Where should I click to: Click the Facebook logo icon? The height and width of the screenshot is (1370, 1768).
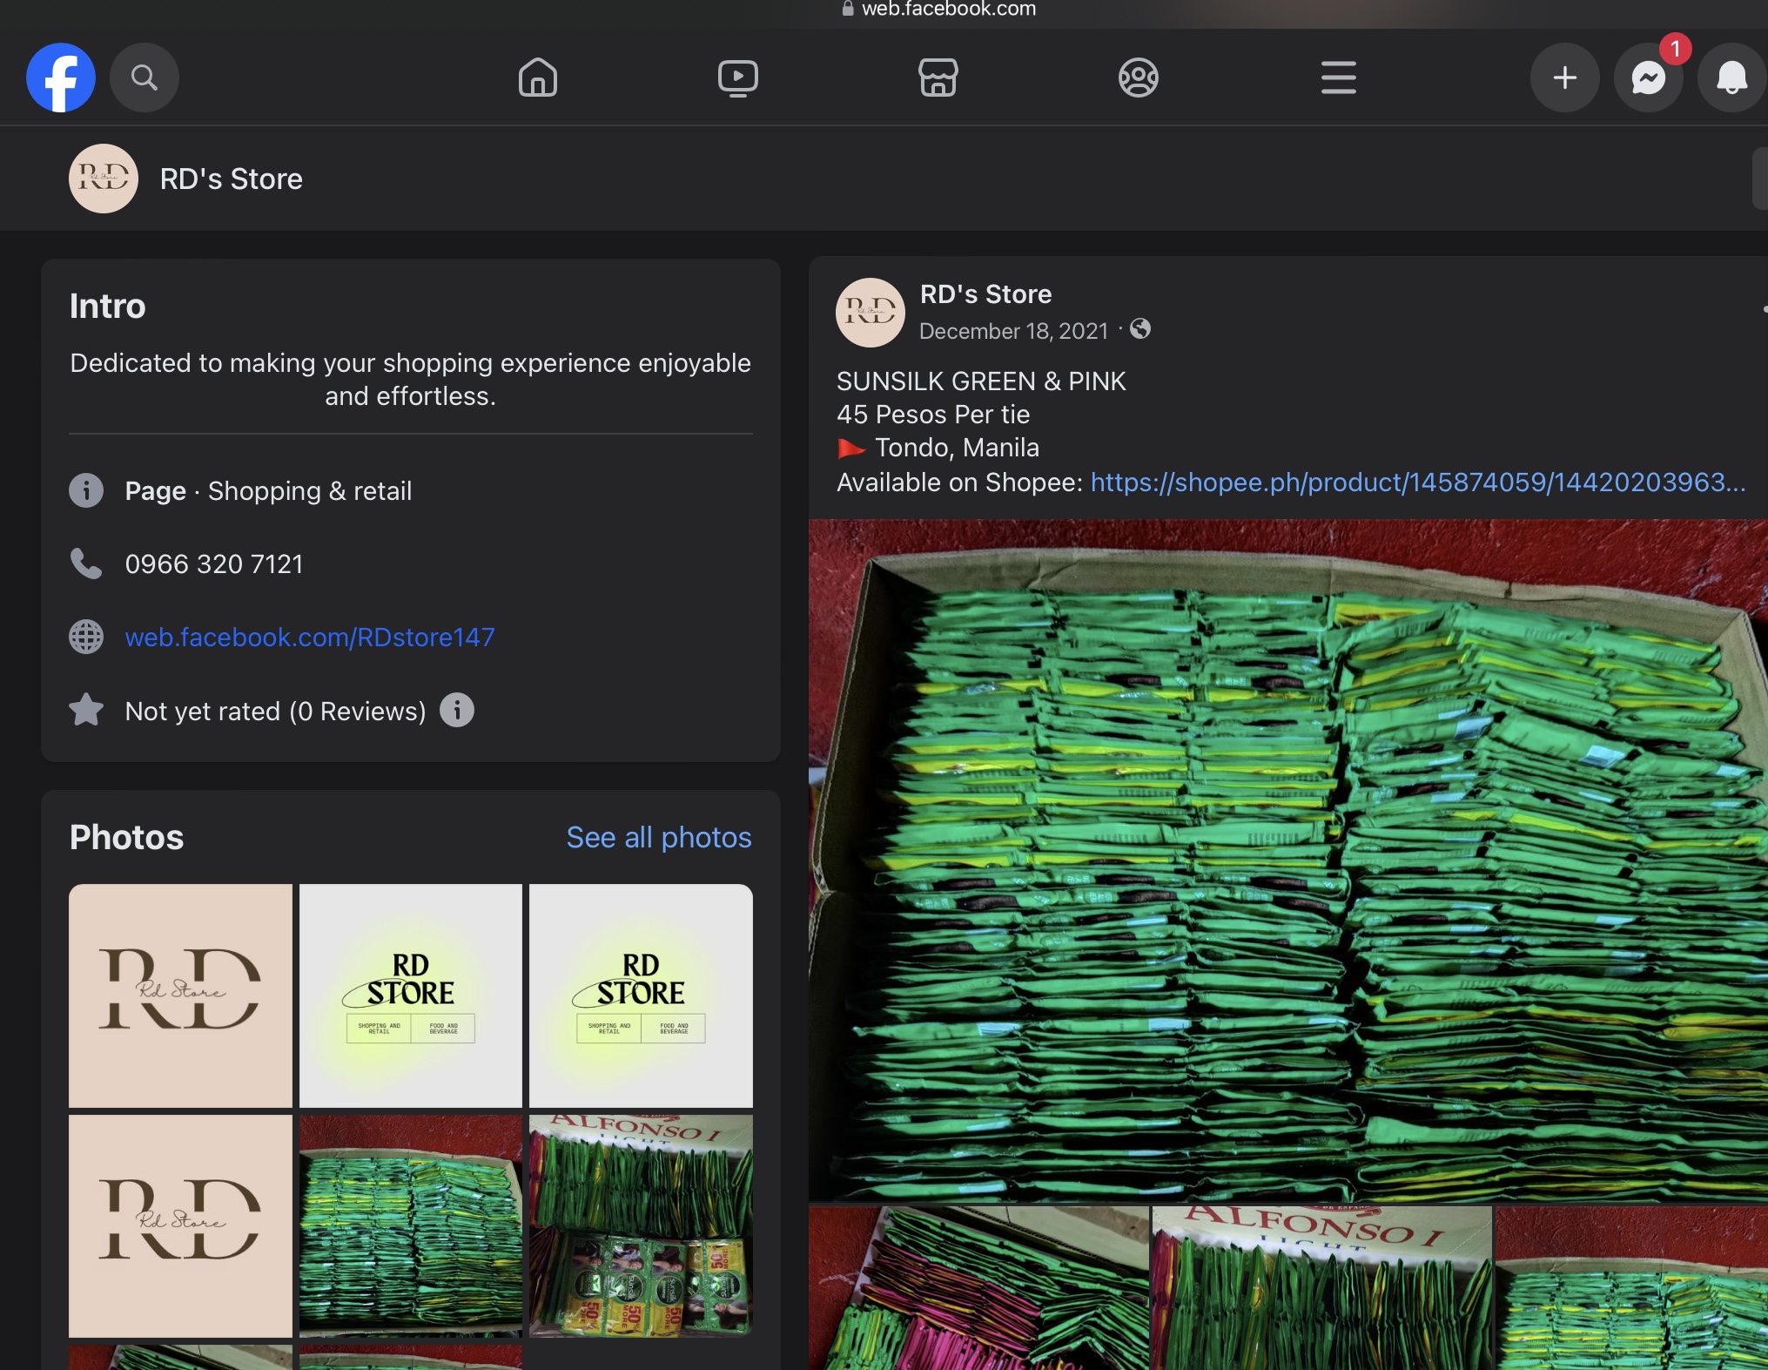(x=61, y=78)
